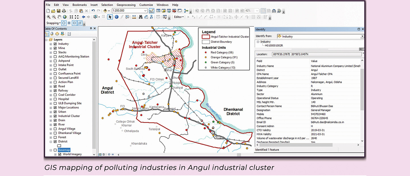Zoom to full extent globe
This screenshot has width=410, height=176.
(x=65, y=17)
